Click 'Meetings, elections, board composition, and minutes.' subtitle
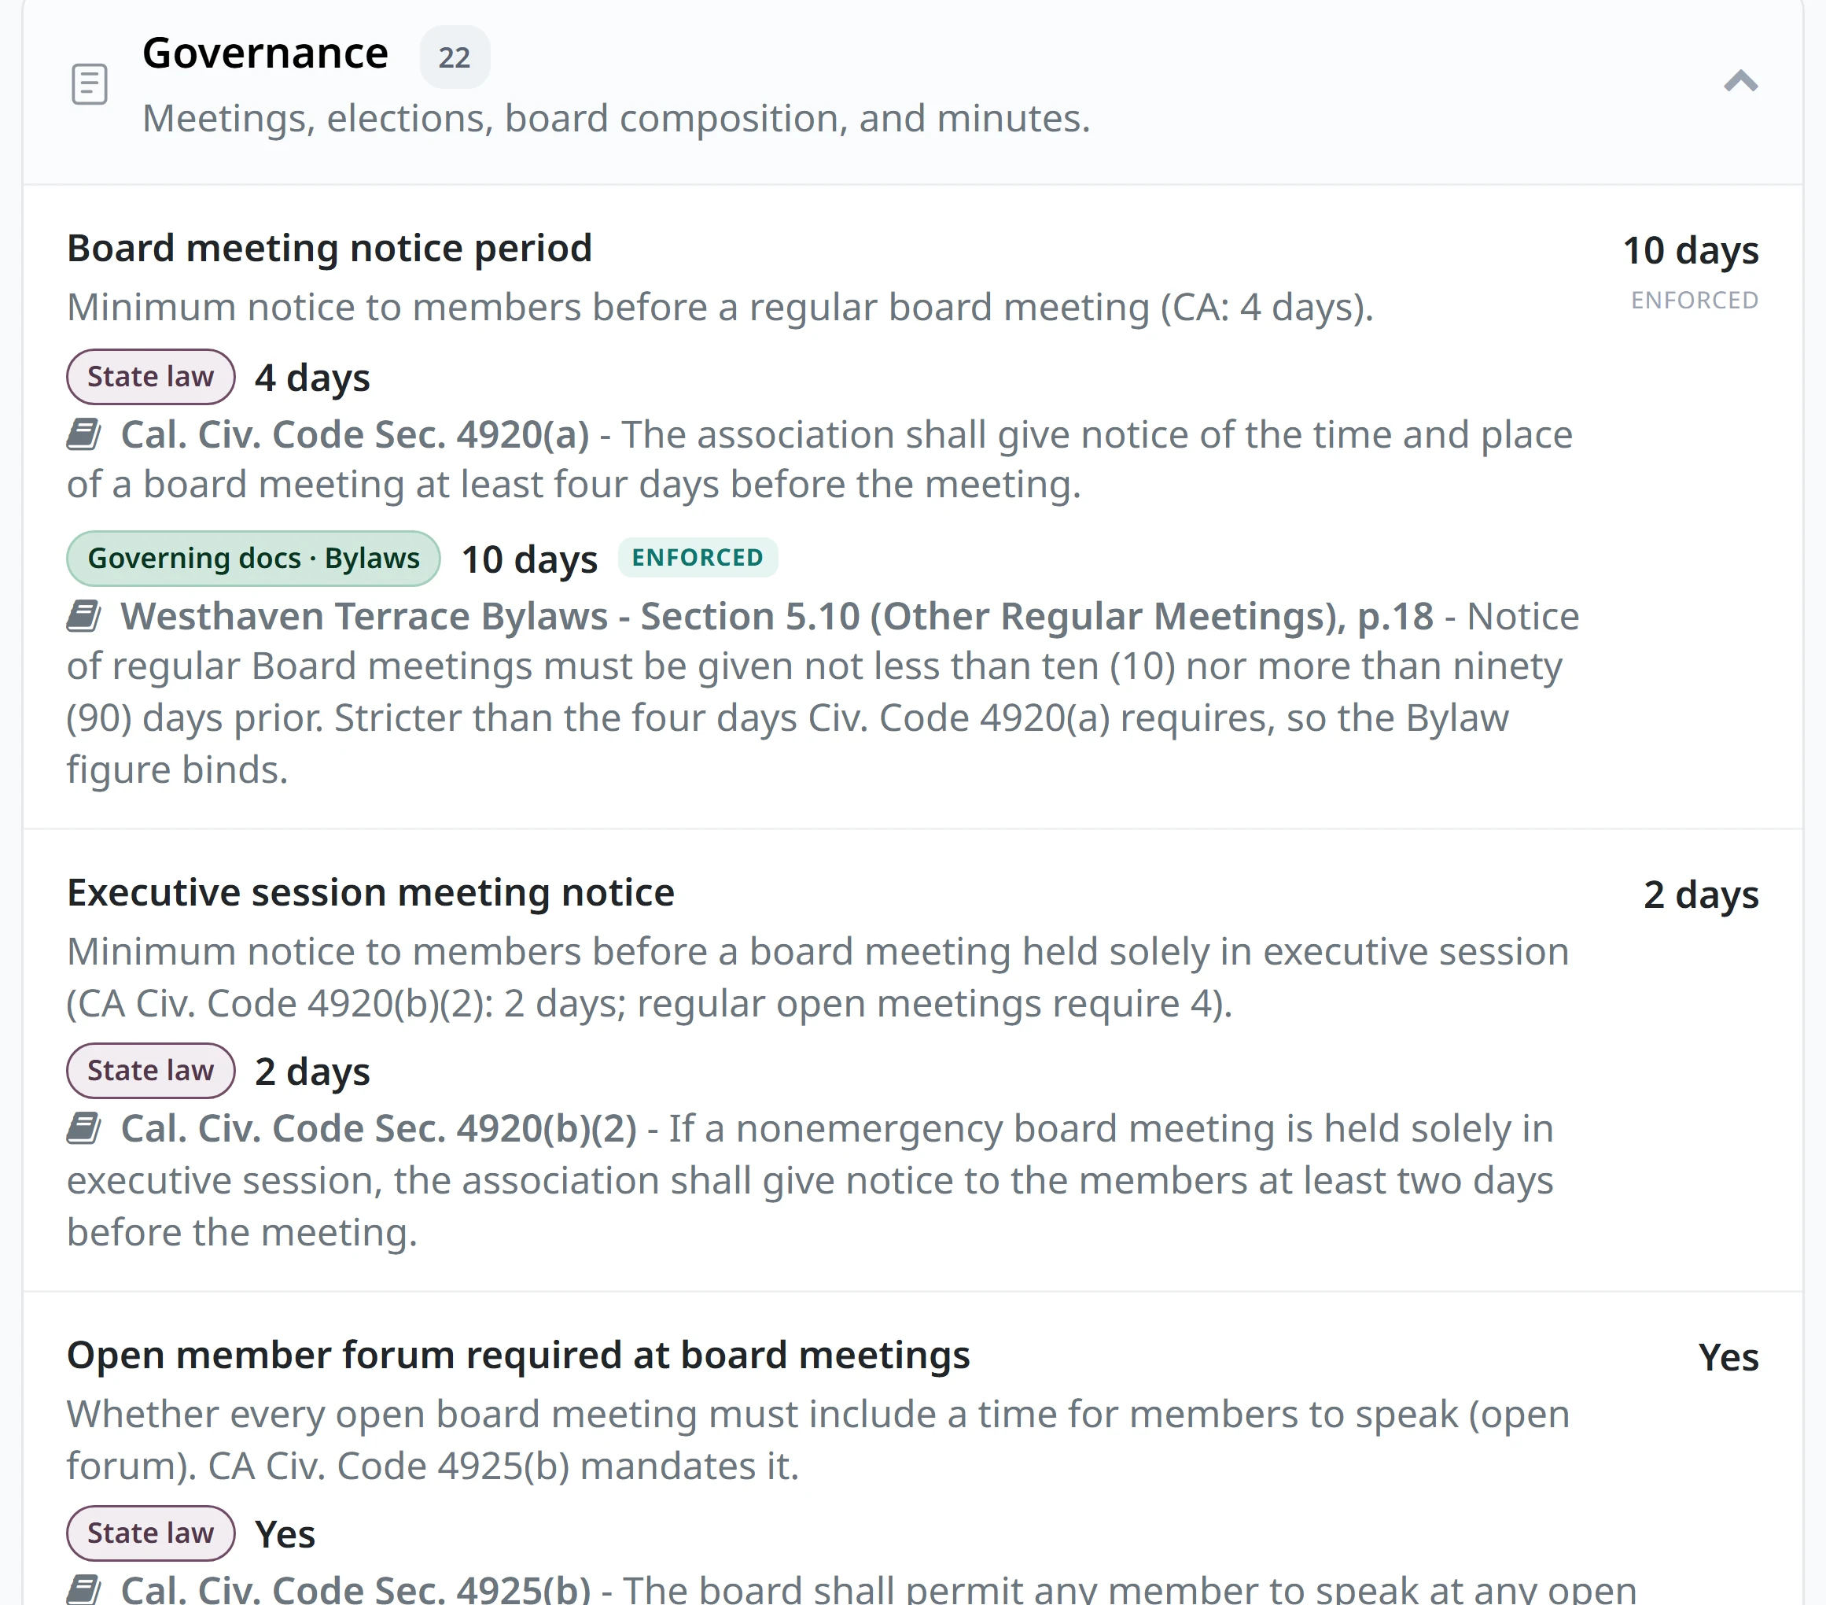The height and width of the screenshot is (1605, 1826). [x=617, y=119]
